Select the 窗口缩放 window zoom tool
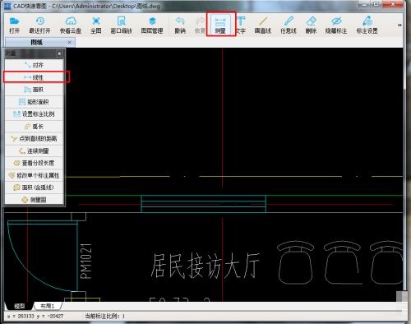Viewport: 411px width, 324px height. [x=122, y=25]
